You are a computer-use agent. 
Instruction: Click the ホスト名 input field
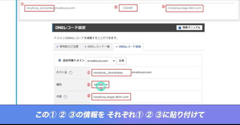pyautogui.click(x=112, y=72)
